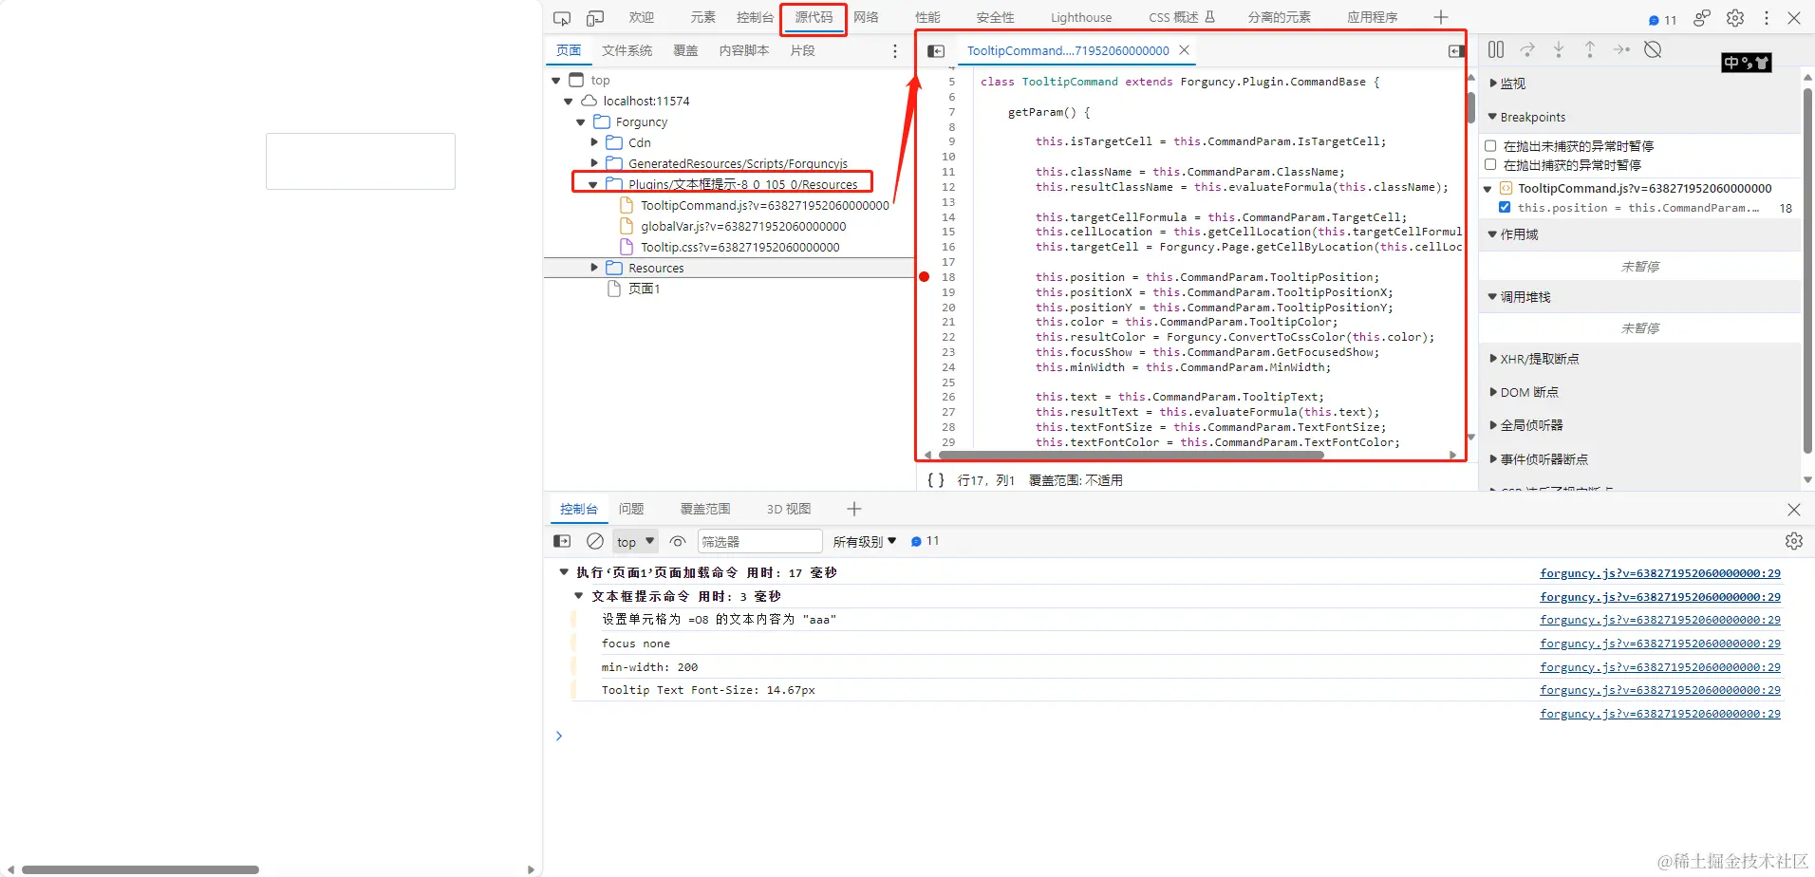Open the 所有级别 log level dropdown
Image resolution: width=1815 pixels, height=877 pixels.
pos(865,541)
